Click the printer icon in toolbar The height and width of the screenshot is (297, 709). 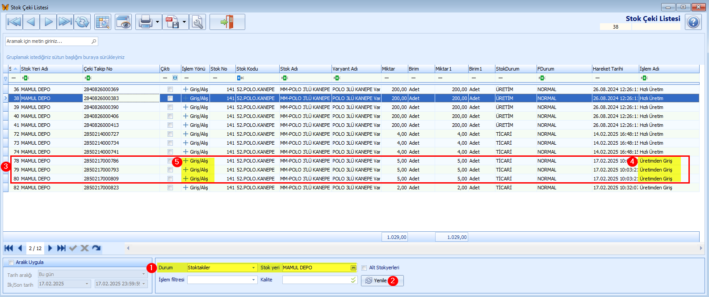(x=146, y=22)
